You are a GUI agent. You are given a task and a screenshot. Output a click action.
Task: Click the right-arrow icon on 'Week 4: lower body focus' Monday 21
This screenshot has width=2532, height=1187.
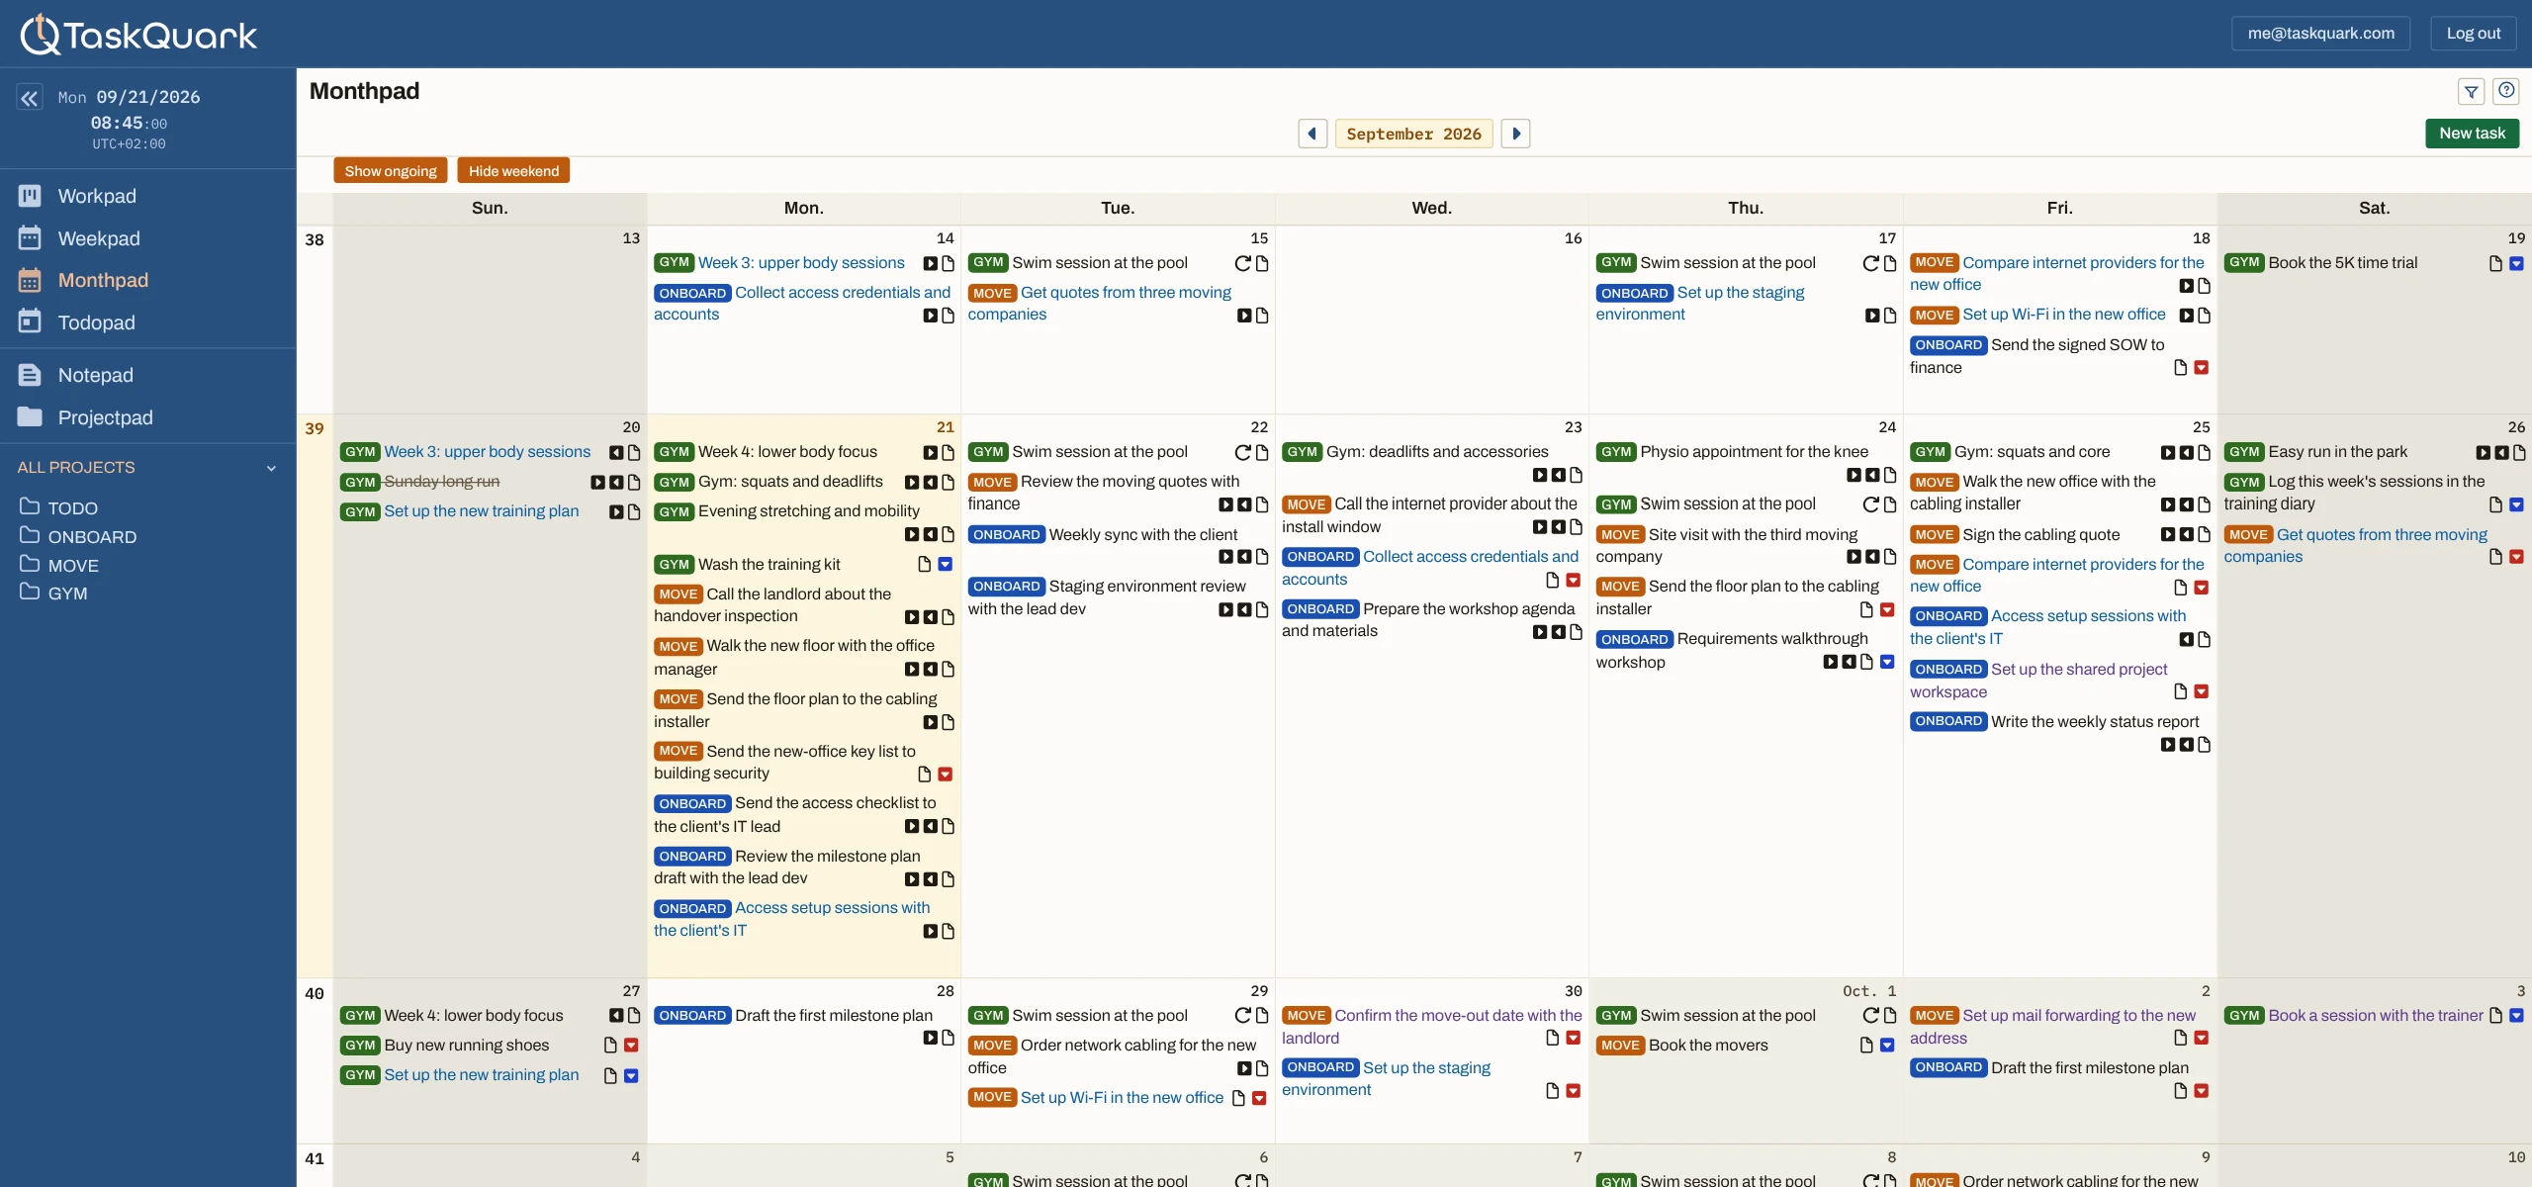click(930, 452)
